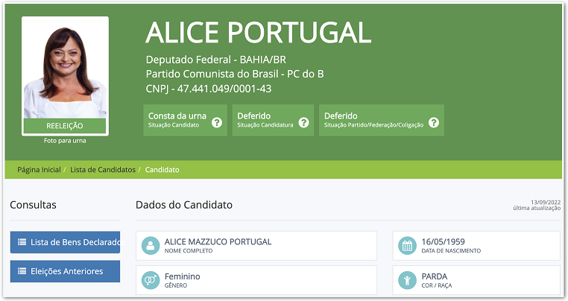568x301 pixels.
Task: Click the icon beside Cor / Raça
Action: pos(407,280)
